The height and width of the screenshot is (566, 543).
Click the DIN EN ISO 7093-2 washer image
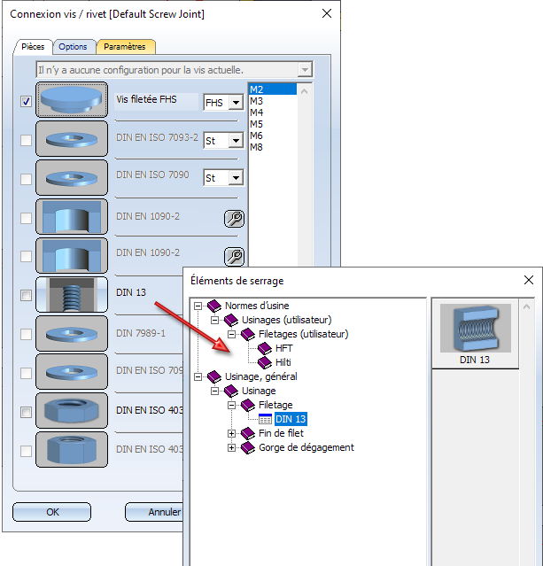point(72,138)
